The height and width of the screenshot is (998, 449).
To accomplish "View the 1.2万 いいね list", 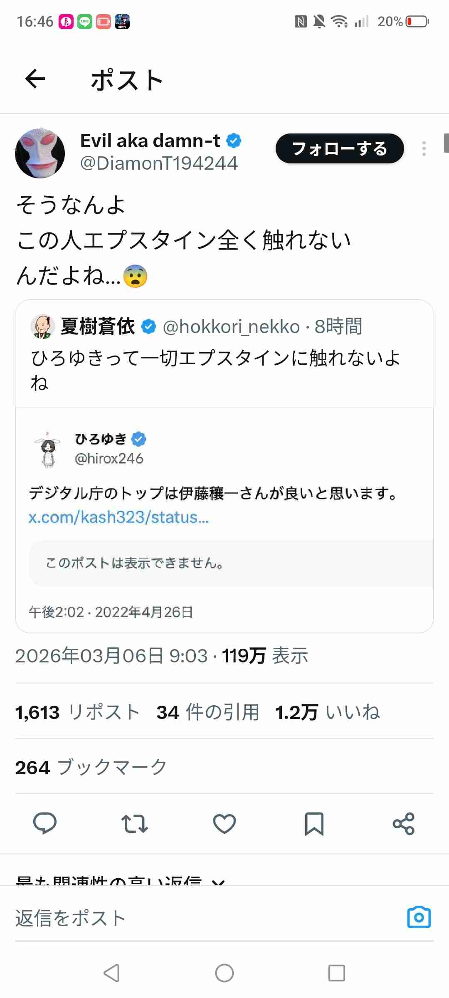I will click(327, 712).
